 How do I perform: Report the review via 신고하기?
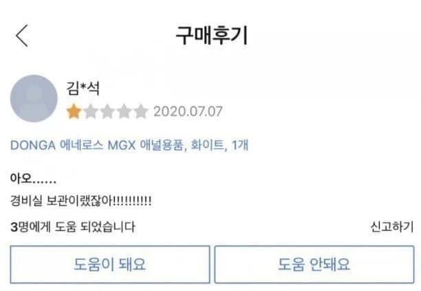point(391,226)
